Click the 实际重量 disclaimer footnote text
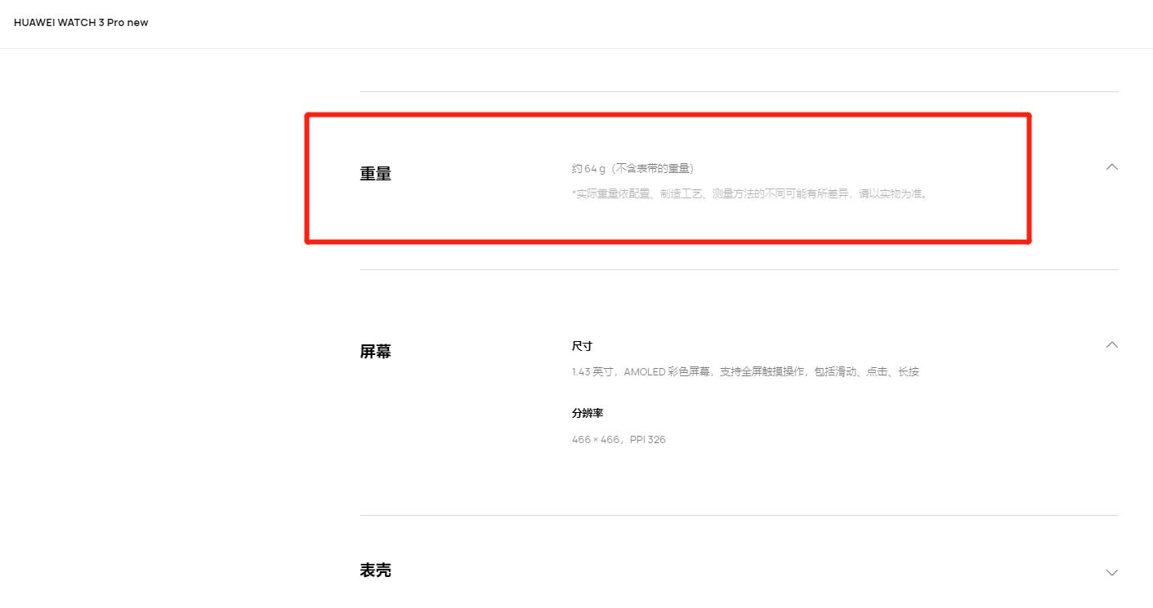Viewport: 1153px width, 608px height. [751, 194]
